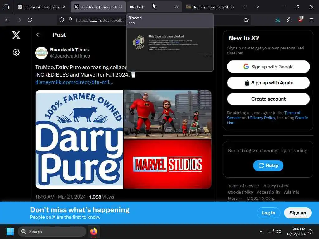The height and width of the screenshot is (239, 319).
Task: Follow the disneymilk.com link in post
Action: point(74,82)
